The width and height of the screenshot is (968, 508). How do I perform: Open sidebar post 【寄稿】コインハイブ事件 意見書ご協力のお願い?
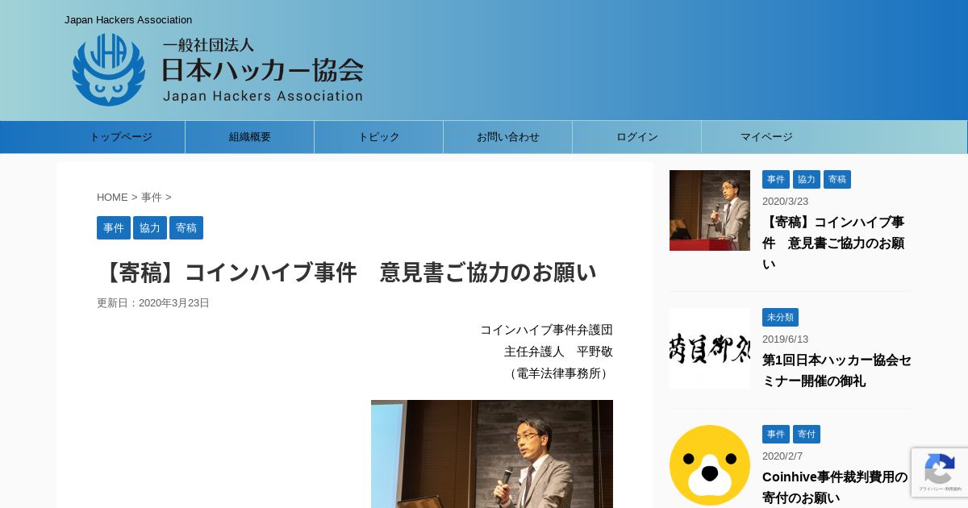coord(833,243)
